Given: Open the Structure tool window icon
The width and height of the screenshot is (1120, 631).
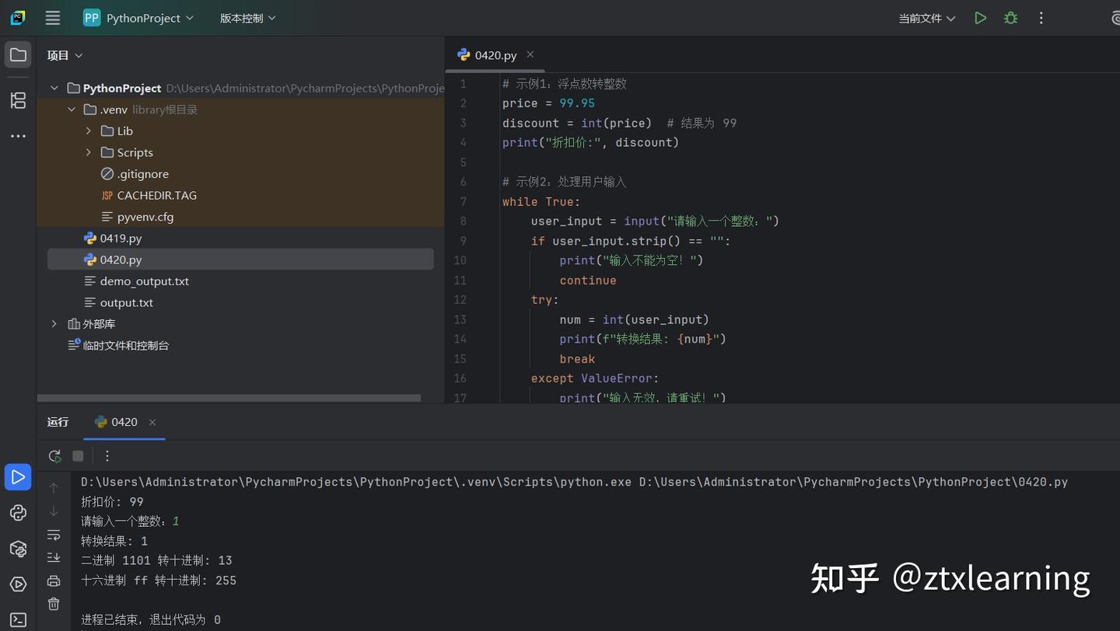Looking at the screenshot, I should 18,100.
